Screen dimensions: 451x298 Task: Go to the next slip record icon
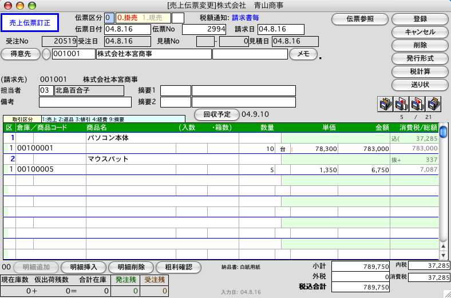click(x=417, y=104)
